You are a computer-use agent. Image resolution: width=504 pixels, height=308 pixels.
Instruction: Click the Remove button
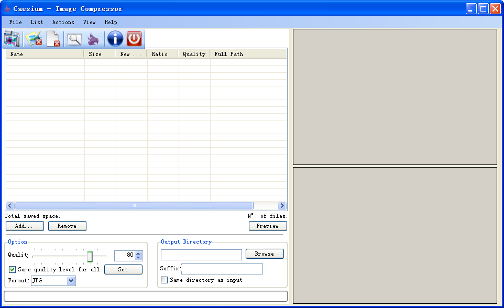point(67,226)
